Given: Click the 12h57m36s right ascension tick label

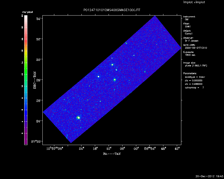Looking at the screenshot, I should pyautogui.click(x=55, y=149).
